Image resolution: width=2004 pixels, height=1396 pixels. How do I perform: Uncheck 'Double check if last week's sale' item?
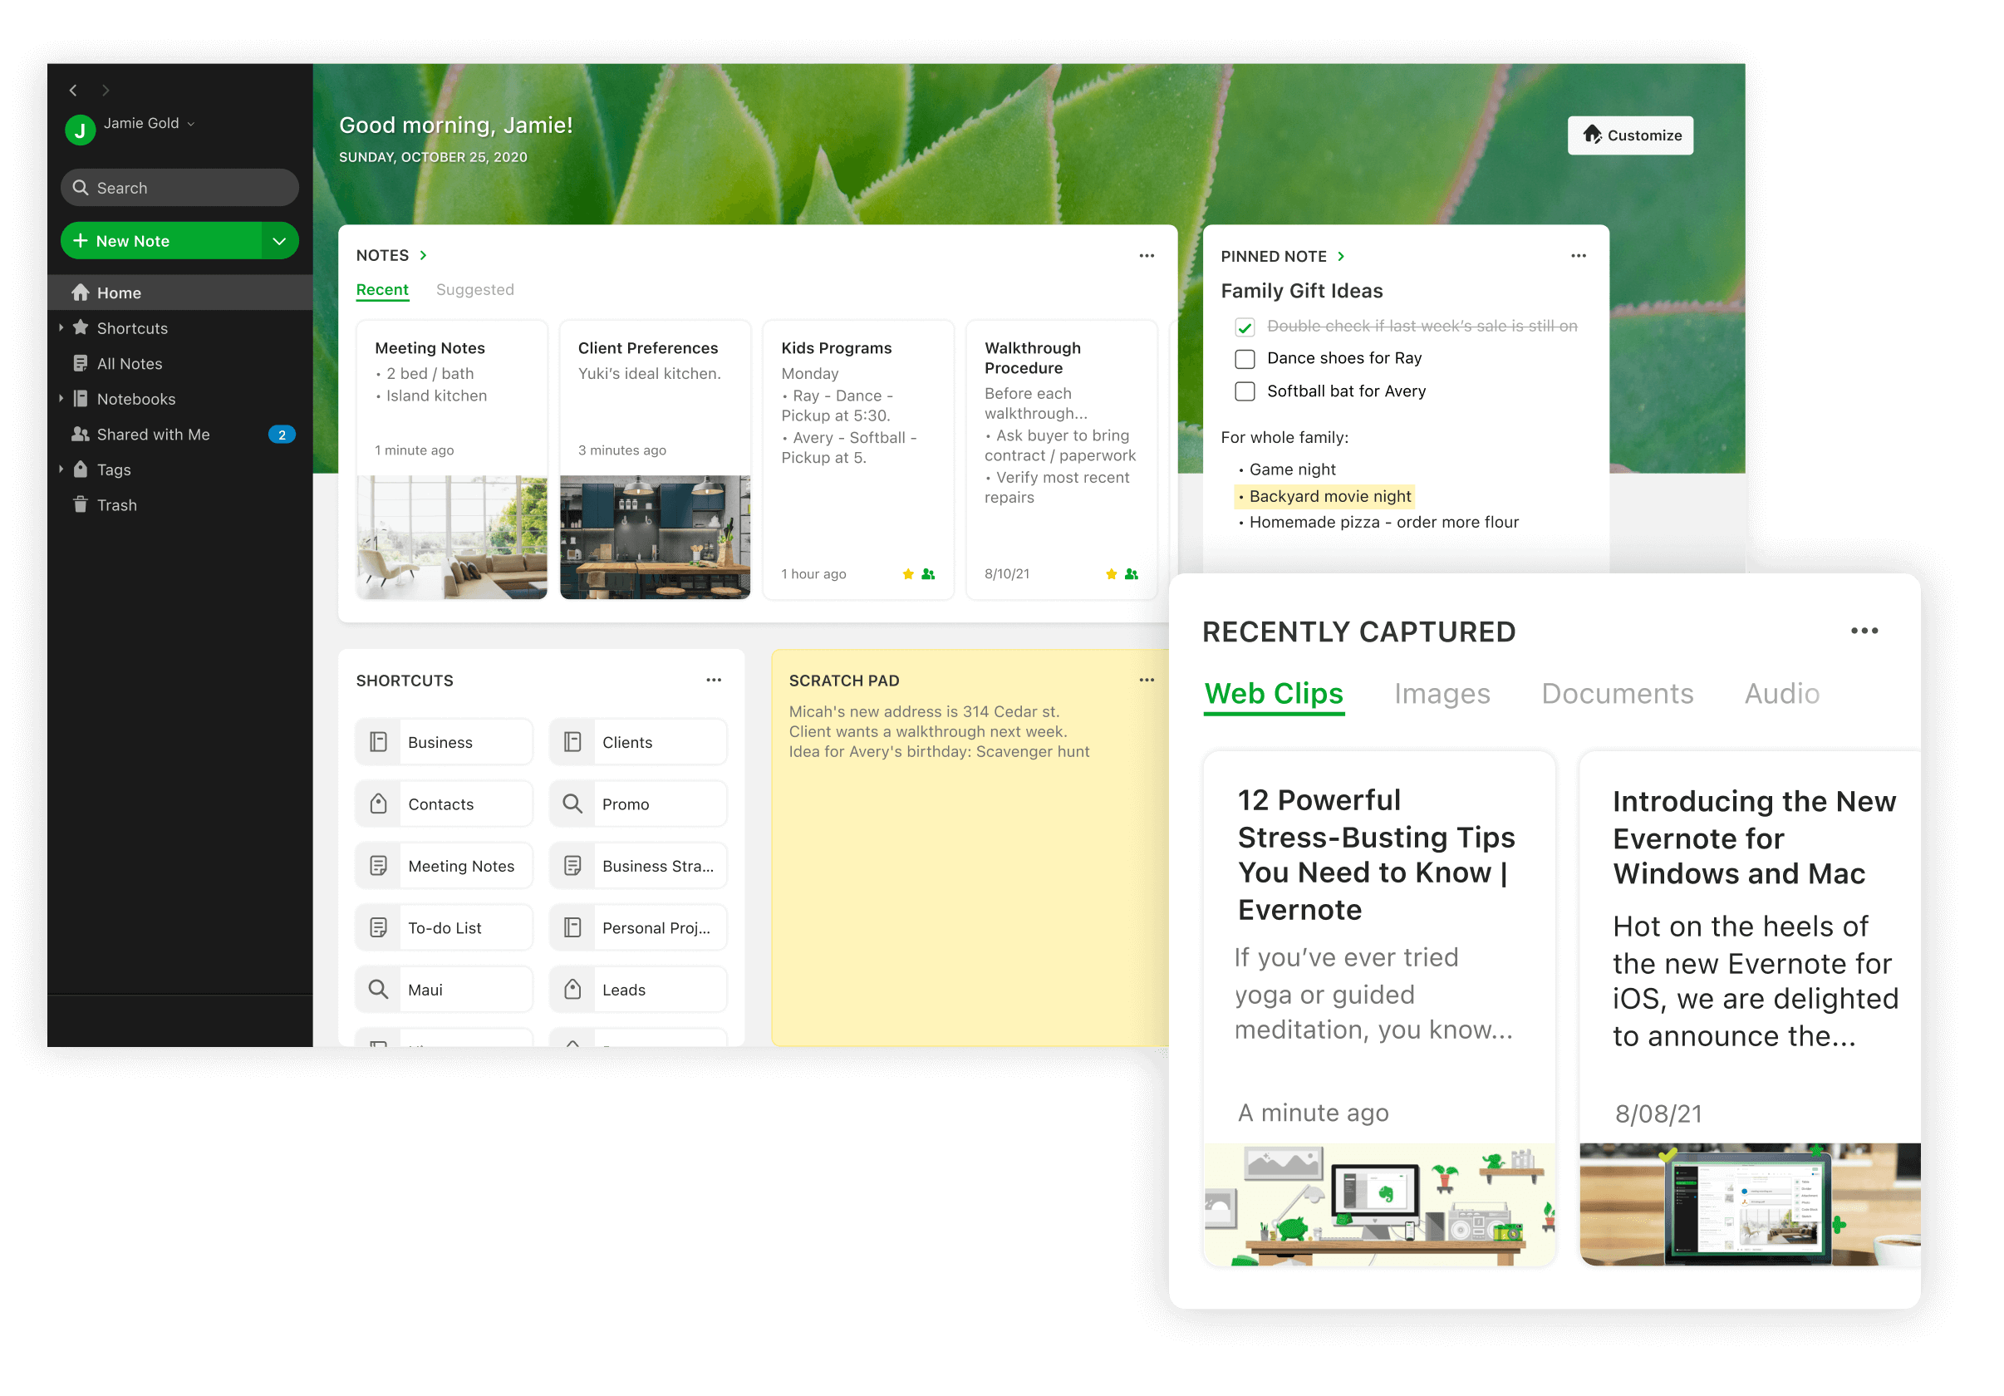click(x=1245, y=327)
